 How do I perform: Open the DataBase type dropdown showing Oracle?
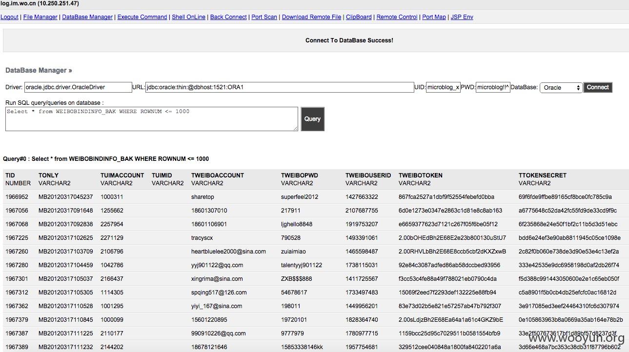561,88
